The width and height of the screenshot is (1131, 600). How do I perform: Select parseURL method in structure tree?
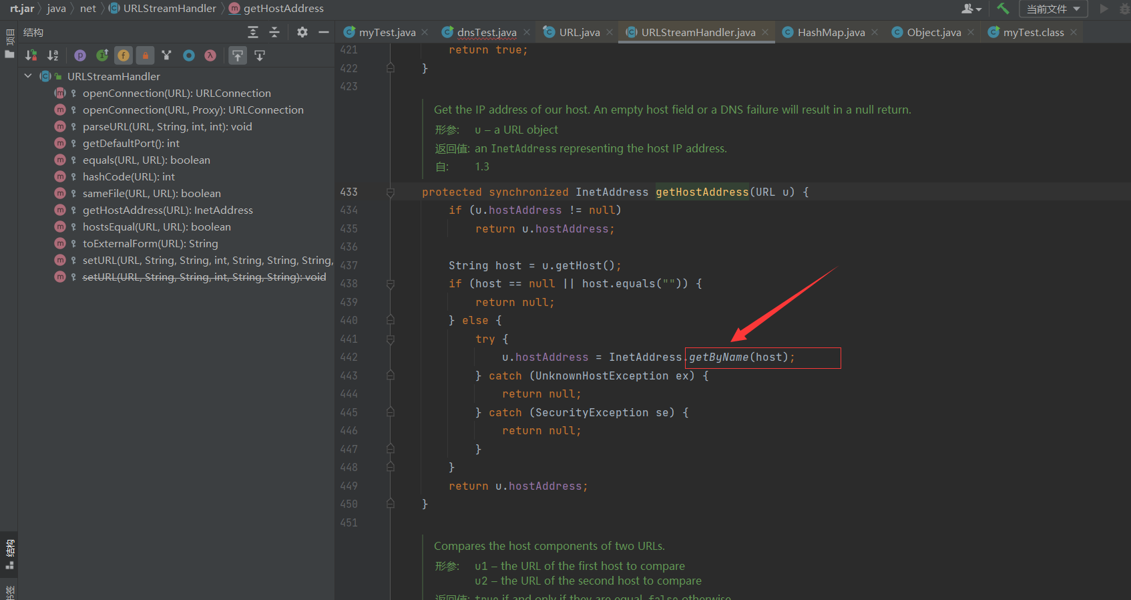[x=168, y=126]
